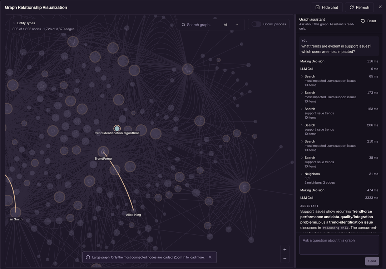386x269 pixels.
Task: Click the LLM Call 6 ms row
Action: (339, 69)
